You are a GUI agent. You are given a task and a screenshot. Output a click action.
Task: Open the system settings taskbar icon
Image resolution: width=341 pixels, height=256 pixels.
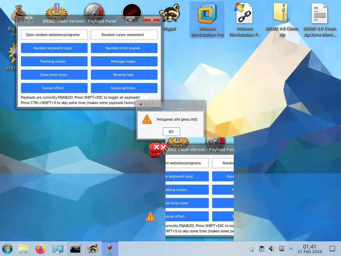coord(58,249)
